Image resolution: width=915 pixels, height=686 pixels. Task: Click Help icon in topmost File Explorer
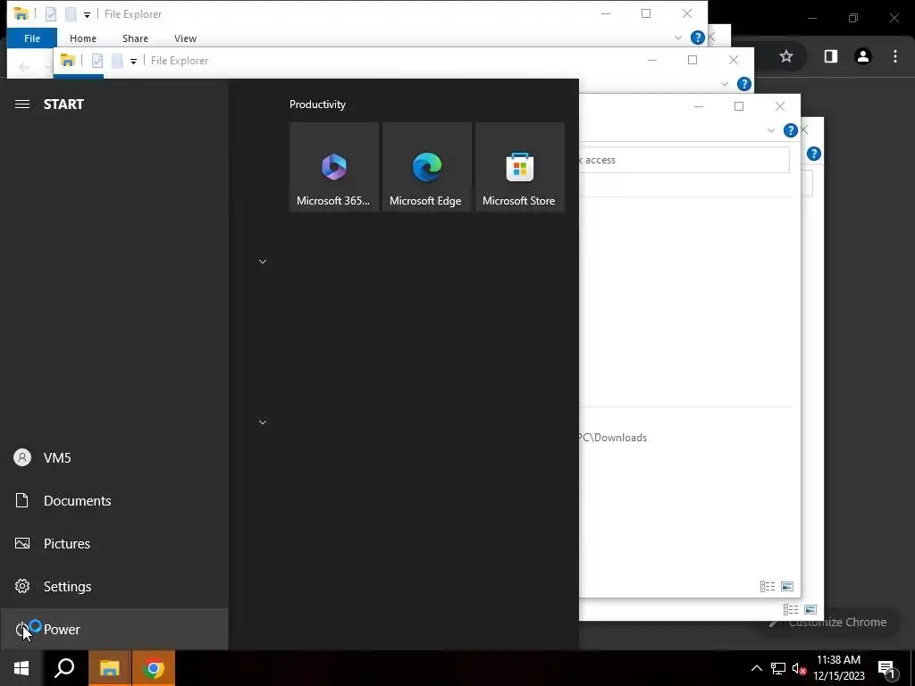pyautogui.click(x=697, y=38)
